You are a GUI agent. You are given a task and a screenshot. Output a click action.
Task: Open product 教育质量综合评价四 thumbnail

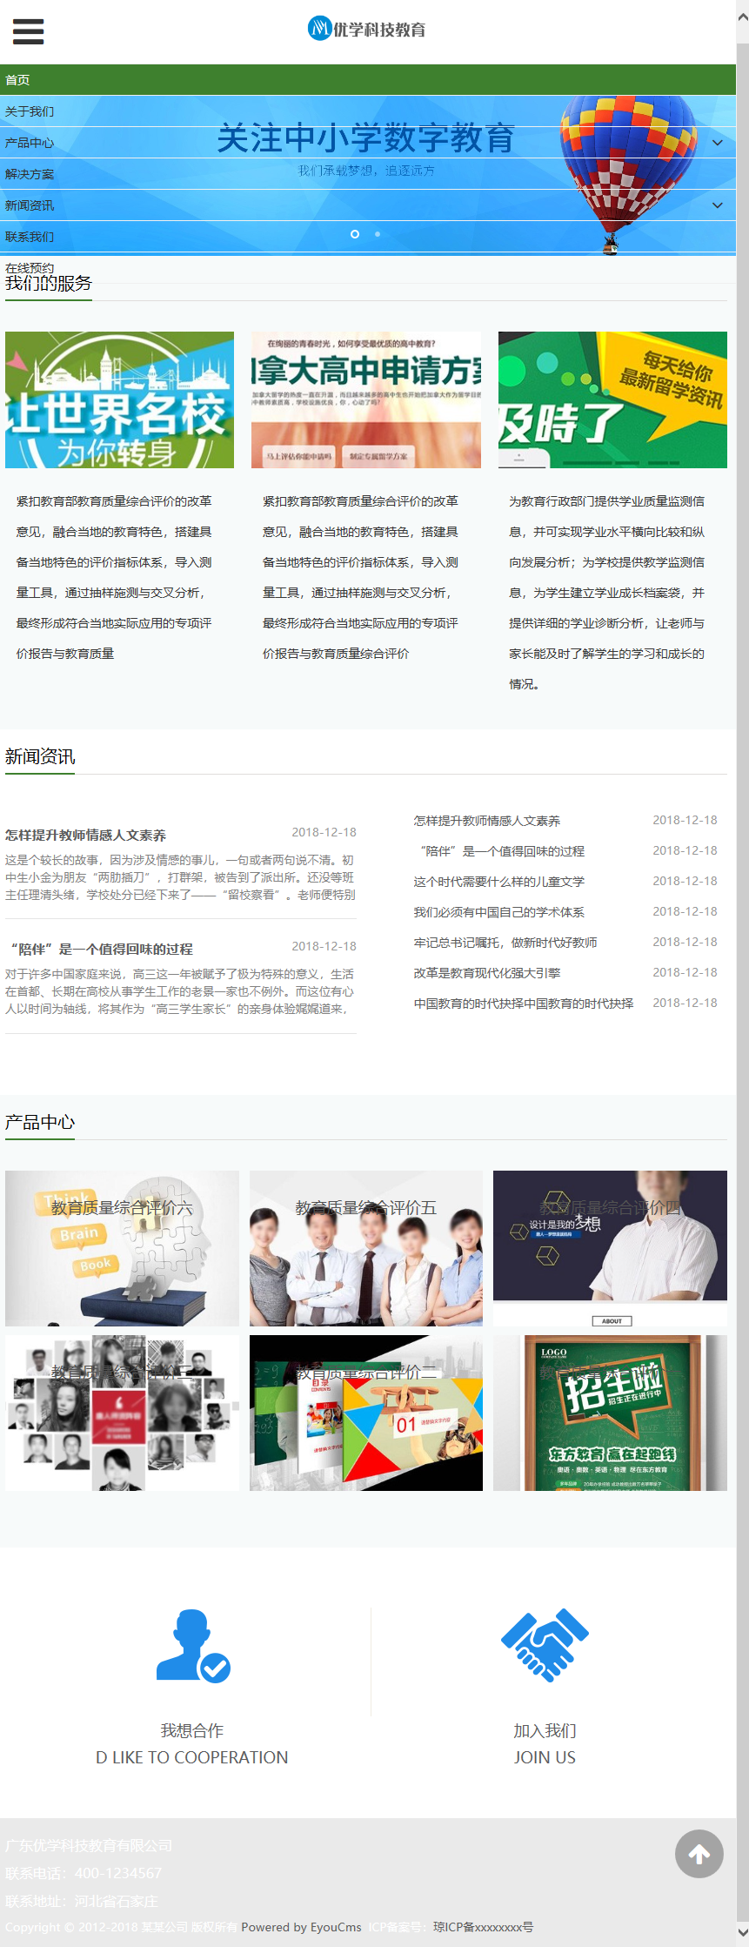pos(610,1248)
